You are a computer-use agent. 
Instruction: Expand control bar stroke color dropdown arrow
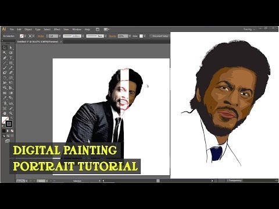point(34,36)
